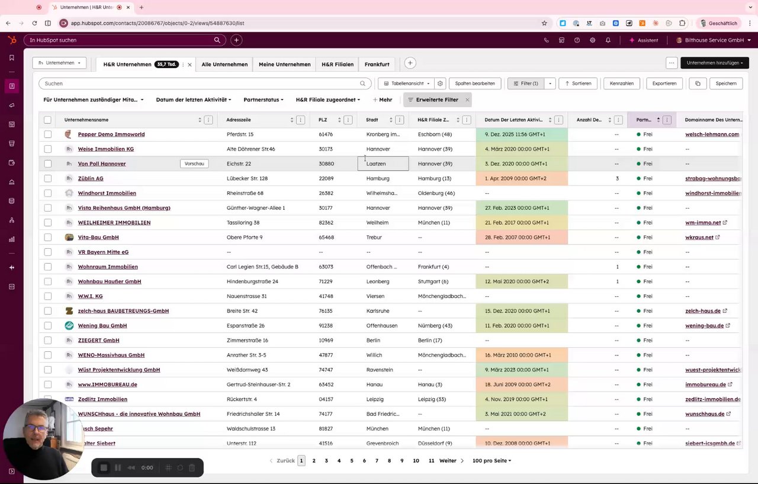Switch to the Alle Unternehmen tab
This screenshot has height=484, width=758.
tap(224, 64)
